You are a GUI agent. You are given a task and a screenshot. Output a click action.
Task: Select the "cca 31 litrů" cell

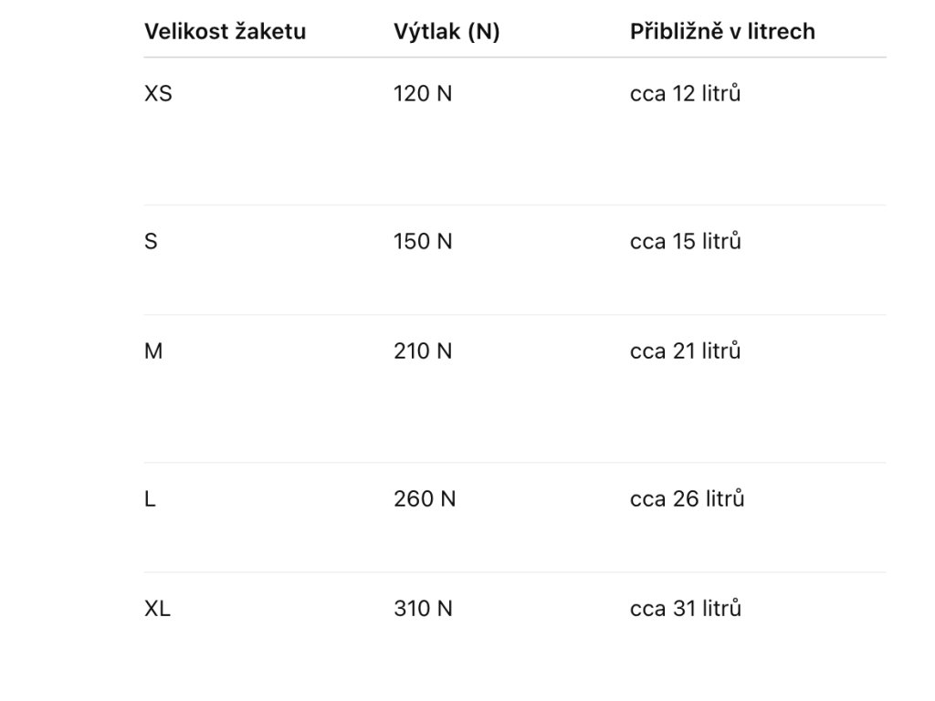click(685, 609)
